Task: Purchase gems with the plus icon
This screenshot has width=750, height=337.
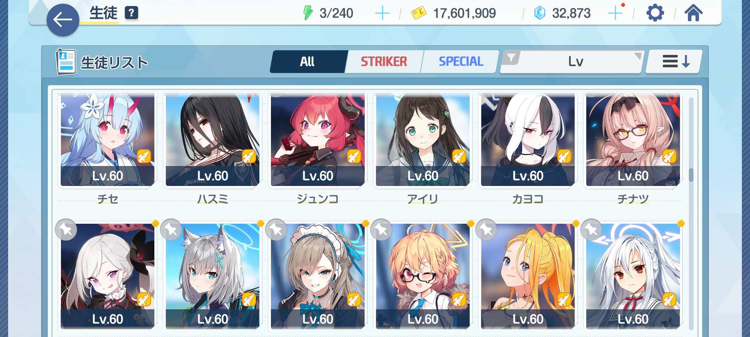Action: coord(615,13)
